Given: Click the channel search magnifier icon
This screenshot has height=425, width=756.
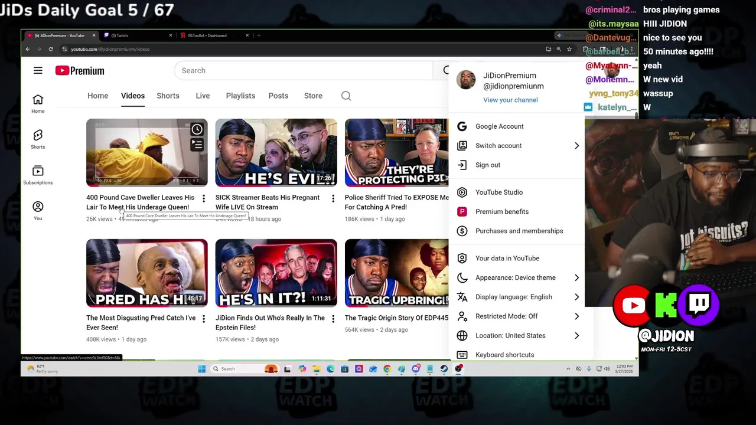Looking at the screenshot, I should (346, 96).
